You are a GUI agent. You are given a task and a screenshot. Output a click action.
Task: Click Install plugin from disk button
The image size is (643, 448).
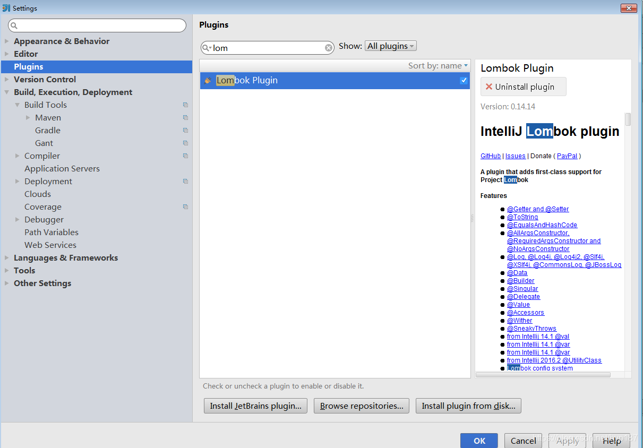[x=468, y=406]
